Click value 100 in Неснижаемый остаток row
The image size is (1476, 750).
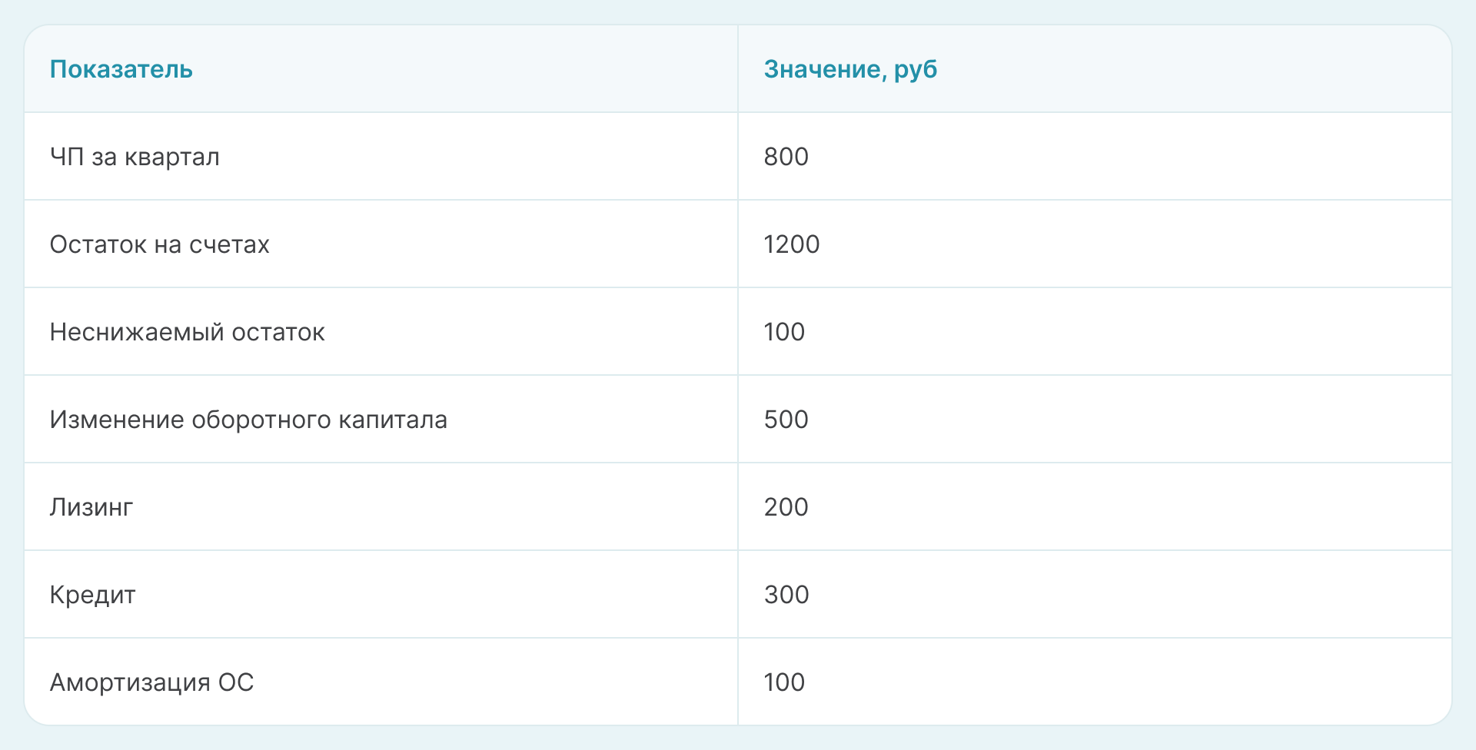click(x=784, y=332)
